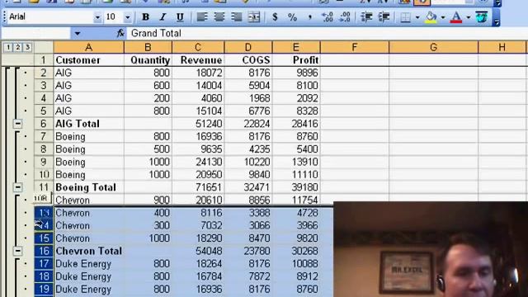528x297 pixels.
Task: Select row 16 header
Action: click(x=44, y=251)
